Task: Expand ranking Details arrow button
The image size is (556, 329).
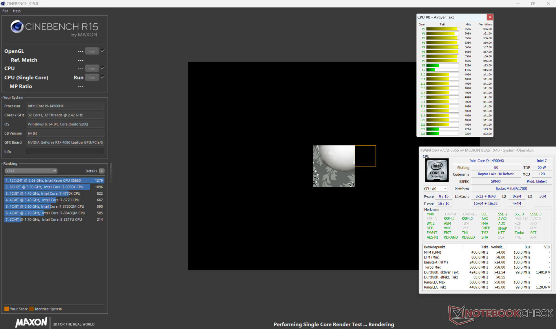Action: 102,171
